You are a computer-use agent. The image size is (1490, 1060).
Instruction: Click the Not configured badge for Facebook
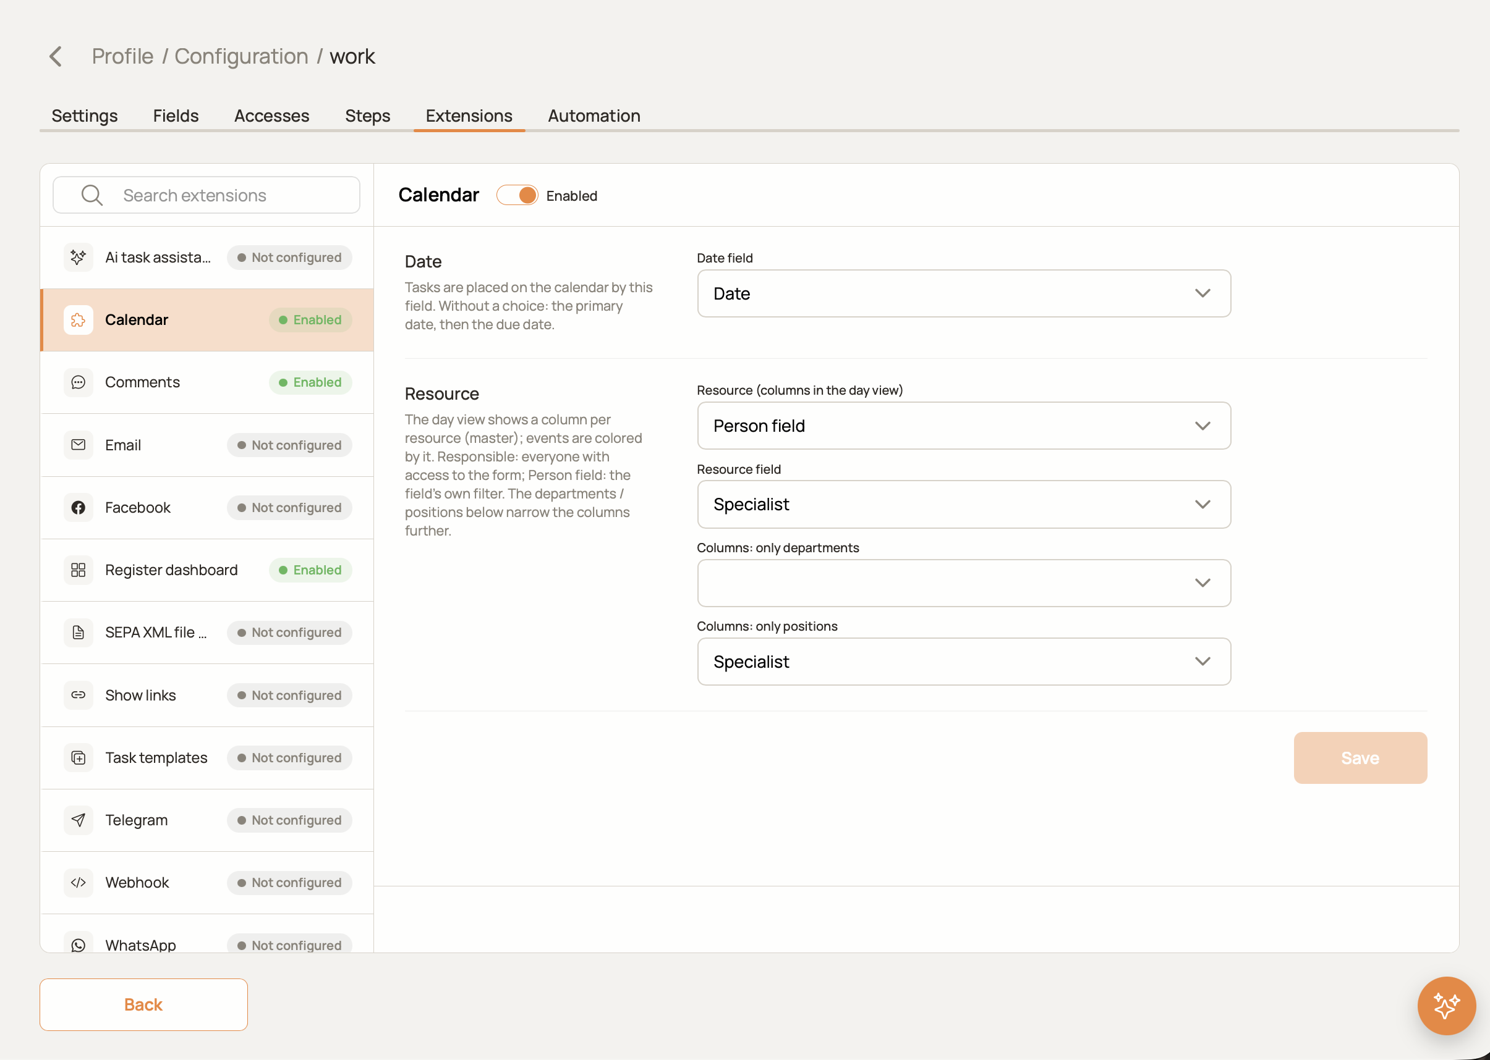coord(289,508)
